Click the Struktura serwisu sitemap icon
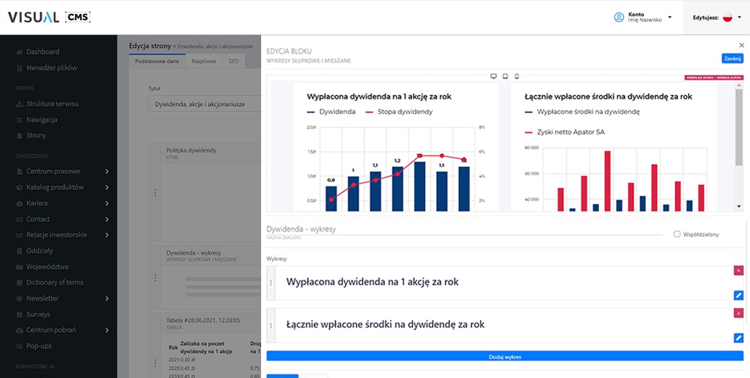The height and width of the screenshot is (378, 750). click(19, 104)
